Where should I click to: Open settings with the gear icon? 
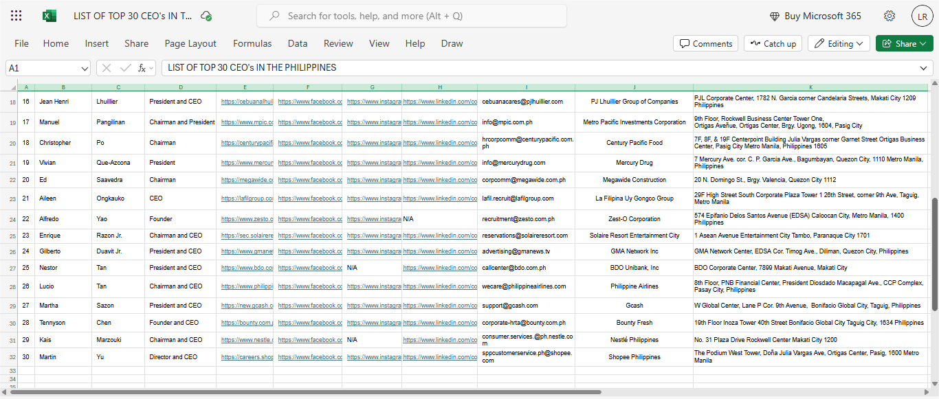tap(890, 16)
